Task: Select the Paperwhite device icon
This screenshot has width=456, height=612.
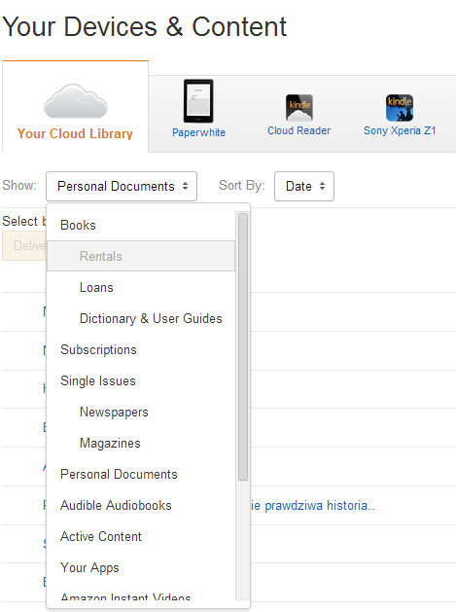Action: click(x=198, y=101)
